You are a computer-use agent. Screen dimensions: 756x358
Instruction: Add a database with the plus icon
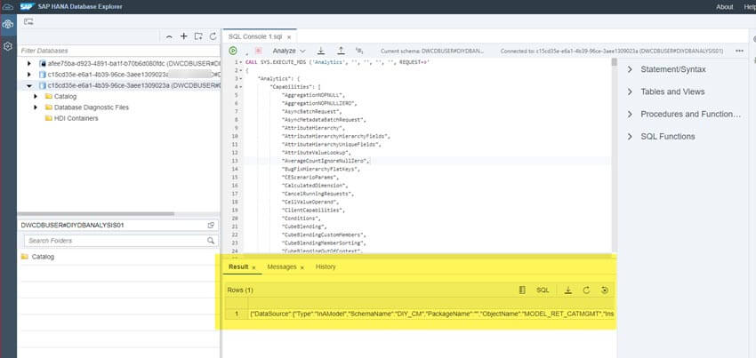pyautogui.click(x=184, y=36)
